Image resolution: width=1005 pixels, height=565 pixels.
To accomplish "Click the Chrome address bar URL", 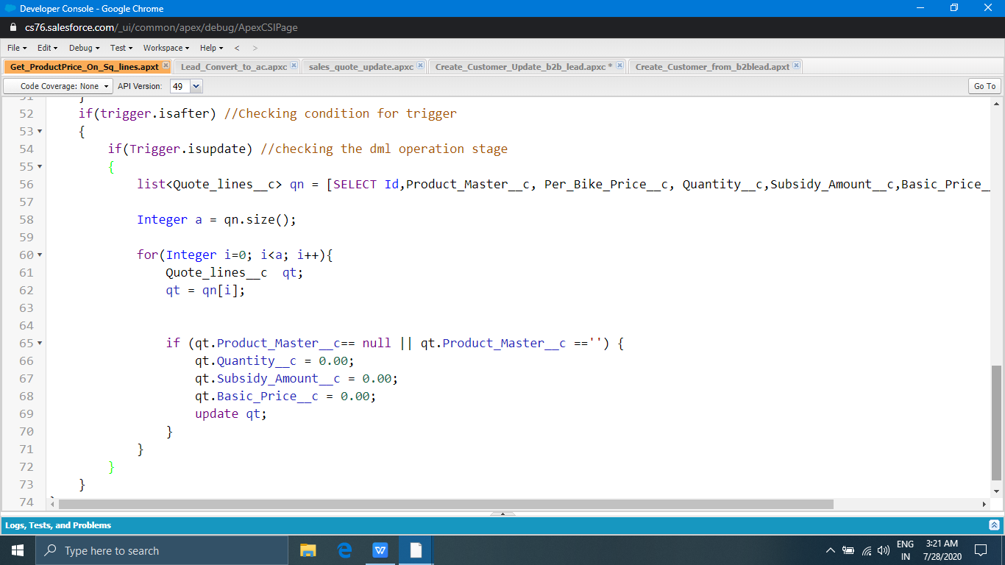I will pos(161,27).
